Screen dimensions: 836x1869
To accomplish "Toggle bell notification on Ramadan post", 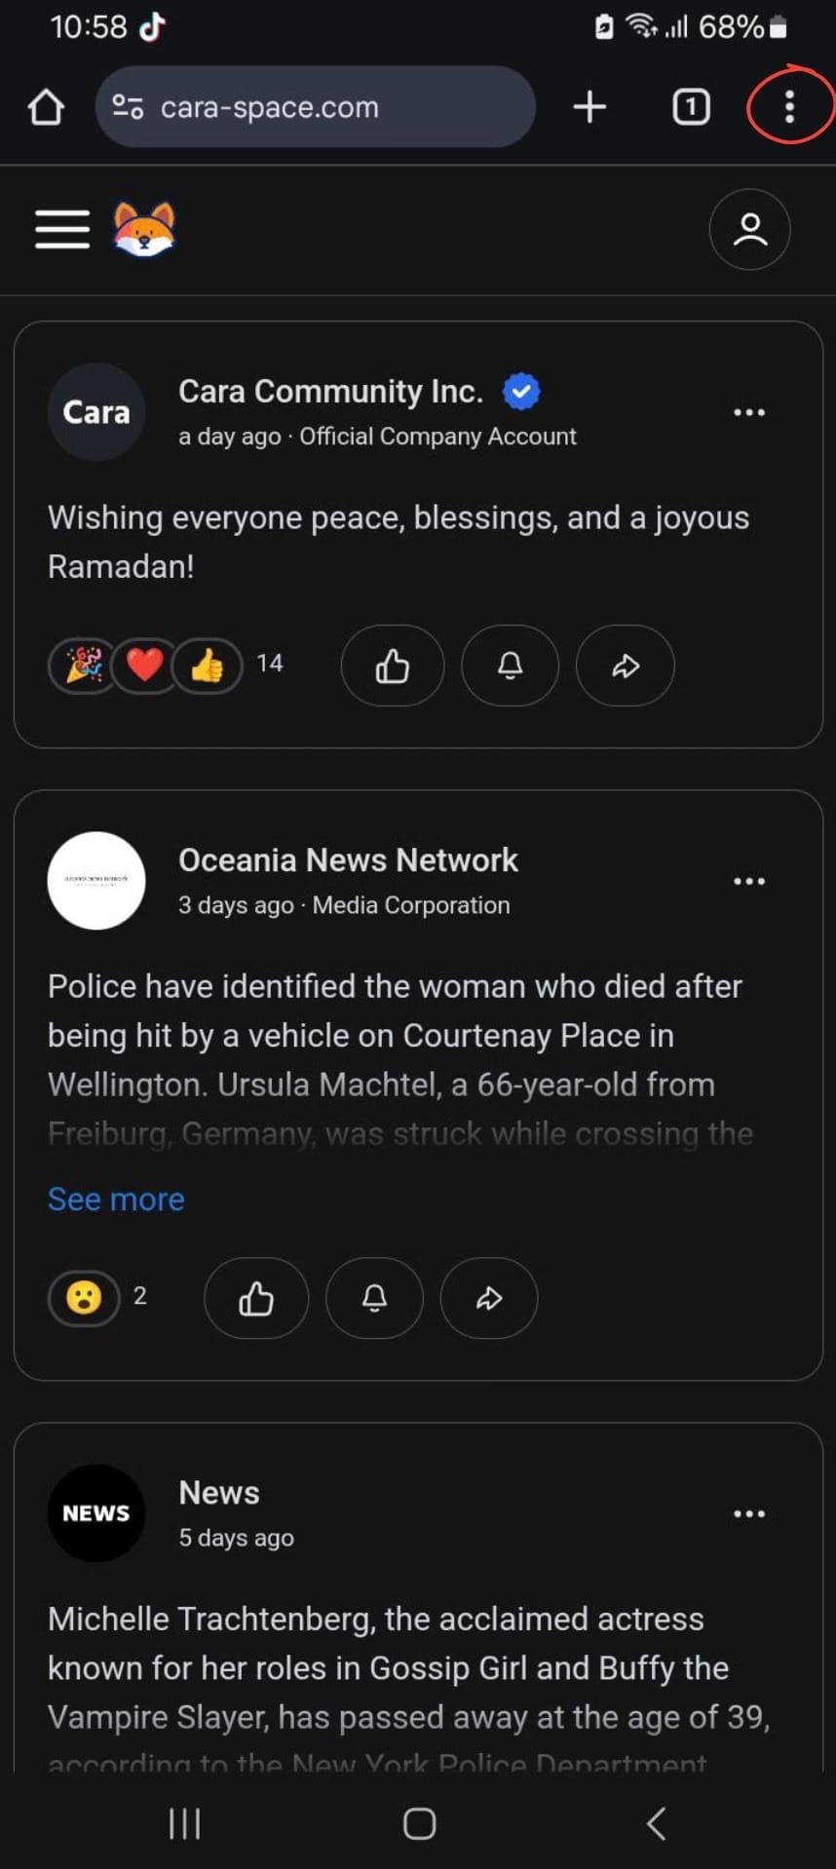I will (510, 666).
